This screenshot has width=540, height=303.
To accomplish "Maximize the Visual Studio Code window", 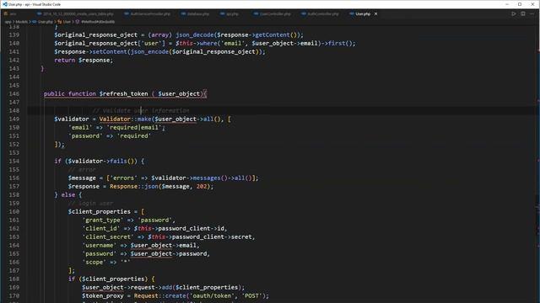I will [x=520, y=4].
